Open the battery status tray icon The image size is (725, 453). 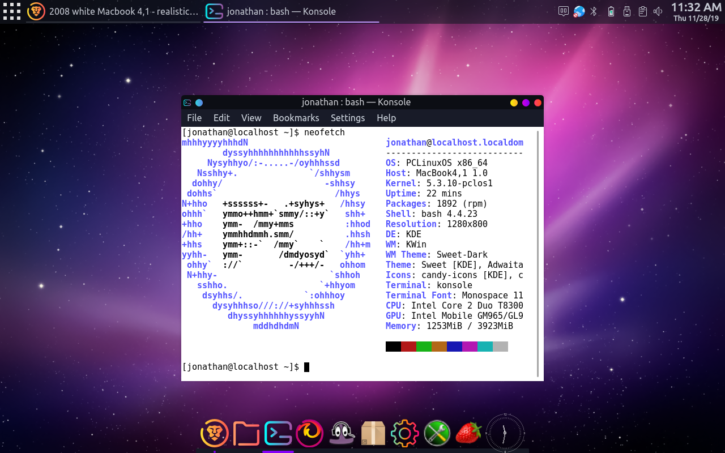tap(611, 11)
